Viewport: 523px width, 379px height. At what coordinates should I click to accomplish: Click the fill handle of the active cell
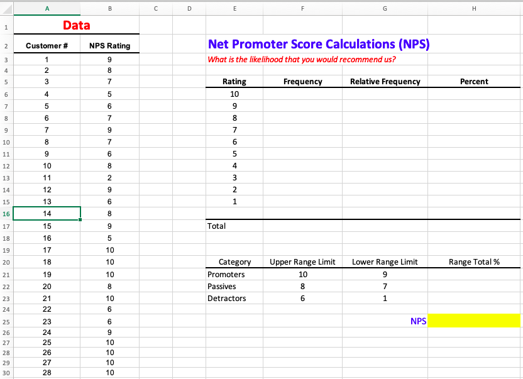click(79, 220)
